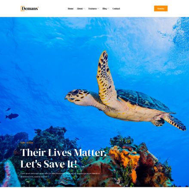
Task: Expand the chevron next to Features
Action: (98, 9)
